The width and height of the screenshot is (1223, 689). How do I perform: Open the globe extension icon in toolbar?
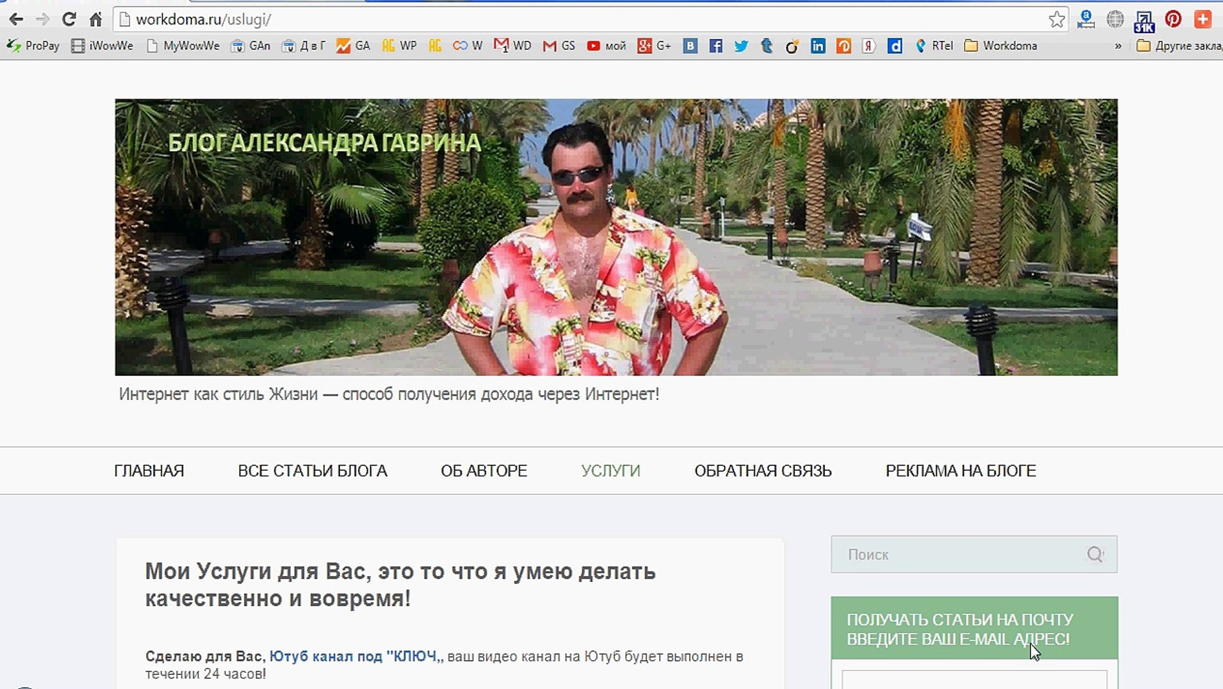tap(1115, 19)
